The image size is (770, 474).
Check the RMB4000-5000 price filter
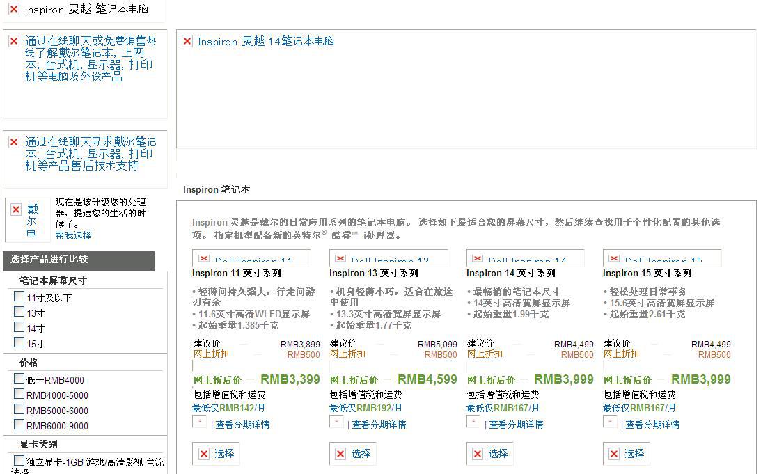[19, 393]
